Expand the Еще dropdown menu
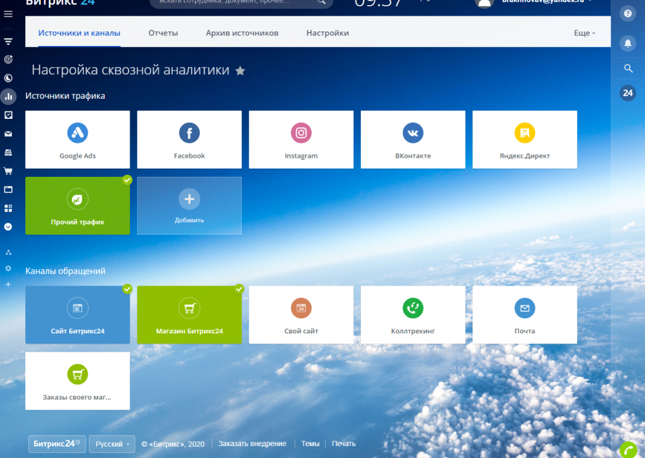Image resolution: width=645 pixels, height=458 pixels. [x=585, y=33]
